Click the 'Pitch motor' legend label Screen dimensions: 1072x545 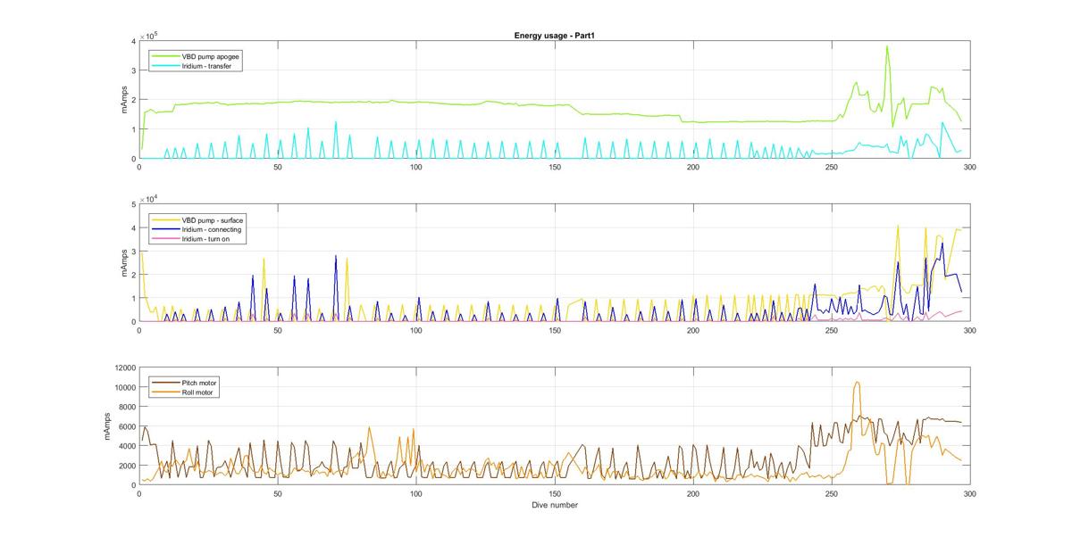tap(199, 382)
